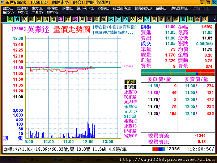Click the 價 toolbar icon
Screen dimensions: 217x163
pyautogui.click(x=46, y=19)
